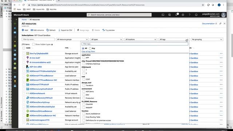
Task: Click virtual network icon beside ASRDemoNetwork
Action: click(28, 93)
